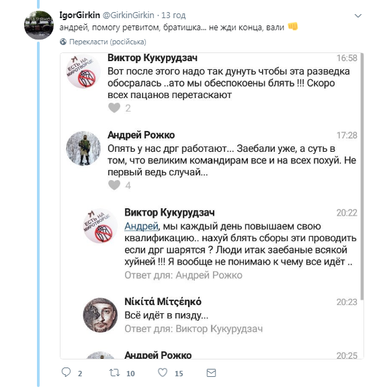This screenshot has width=387, height=389.
Task: Click the reply speech bubble icon
Action: pos(66,372)
